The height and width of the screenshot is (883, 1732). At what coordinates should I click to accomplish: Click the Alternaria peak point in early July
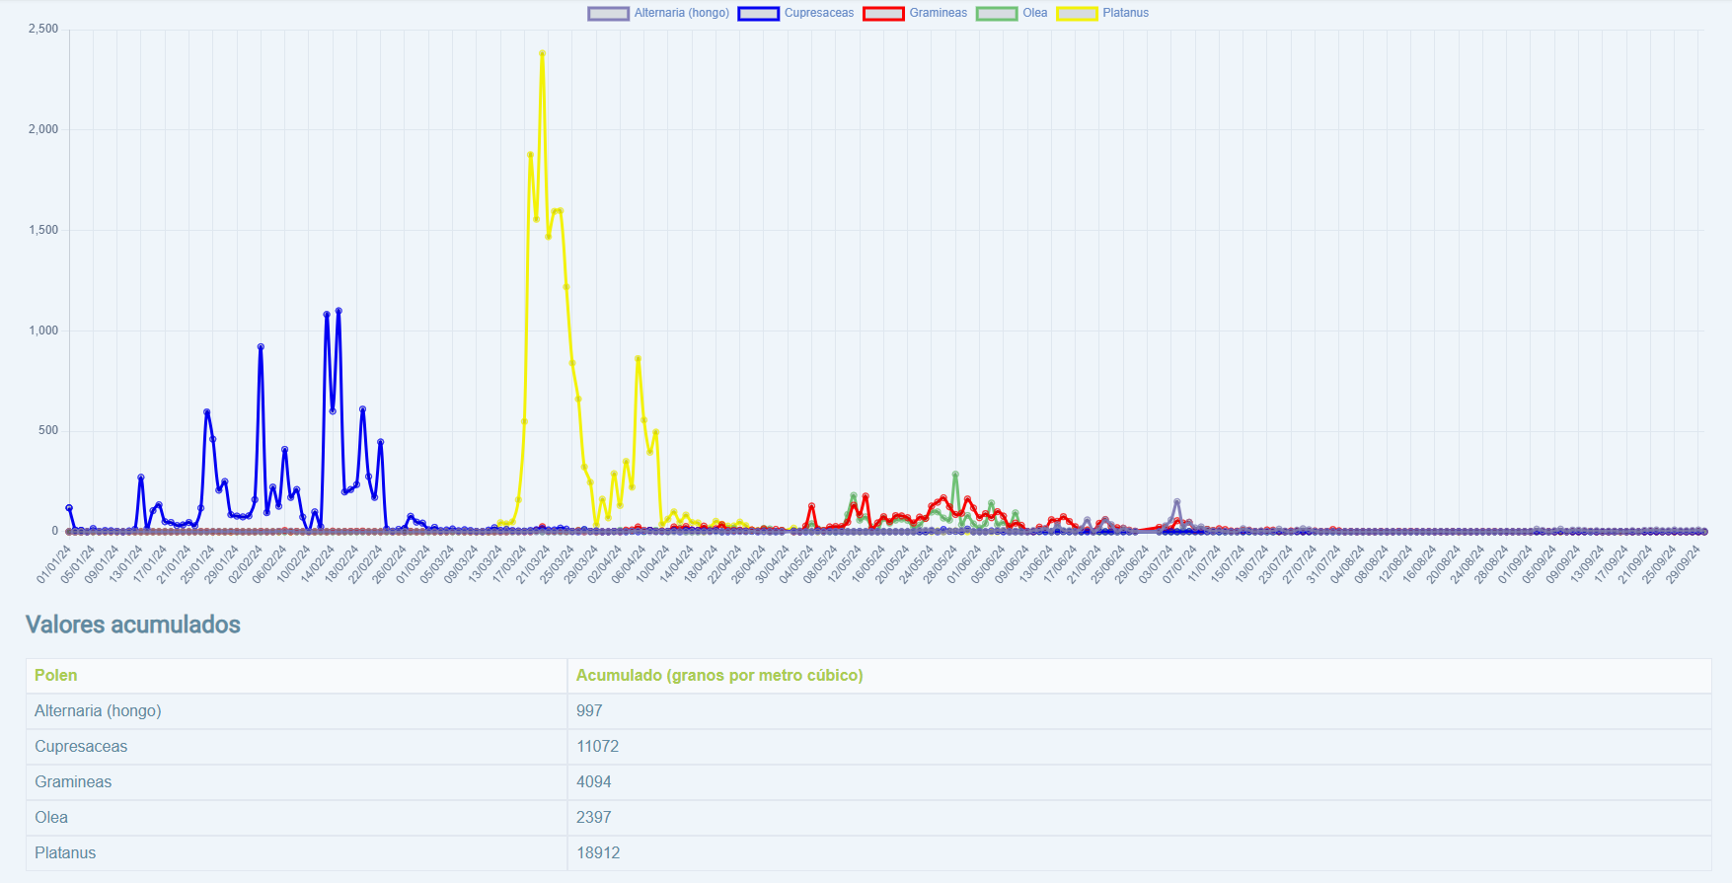(x=1176, y=502)
